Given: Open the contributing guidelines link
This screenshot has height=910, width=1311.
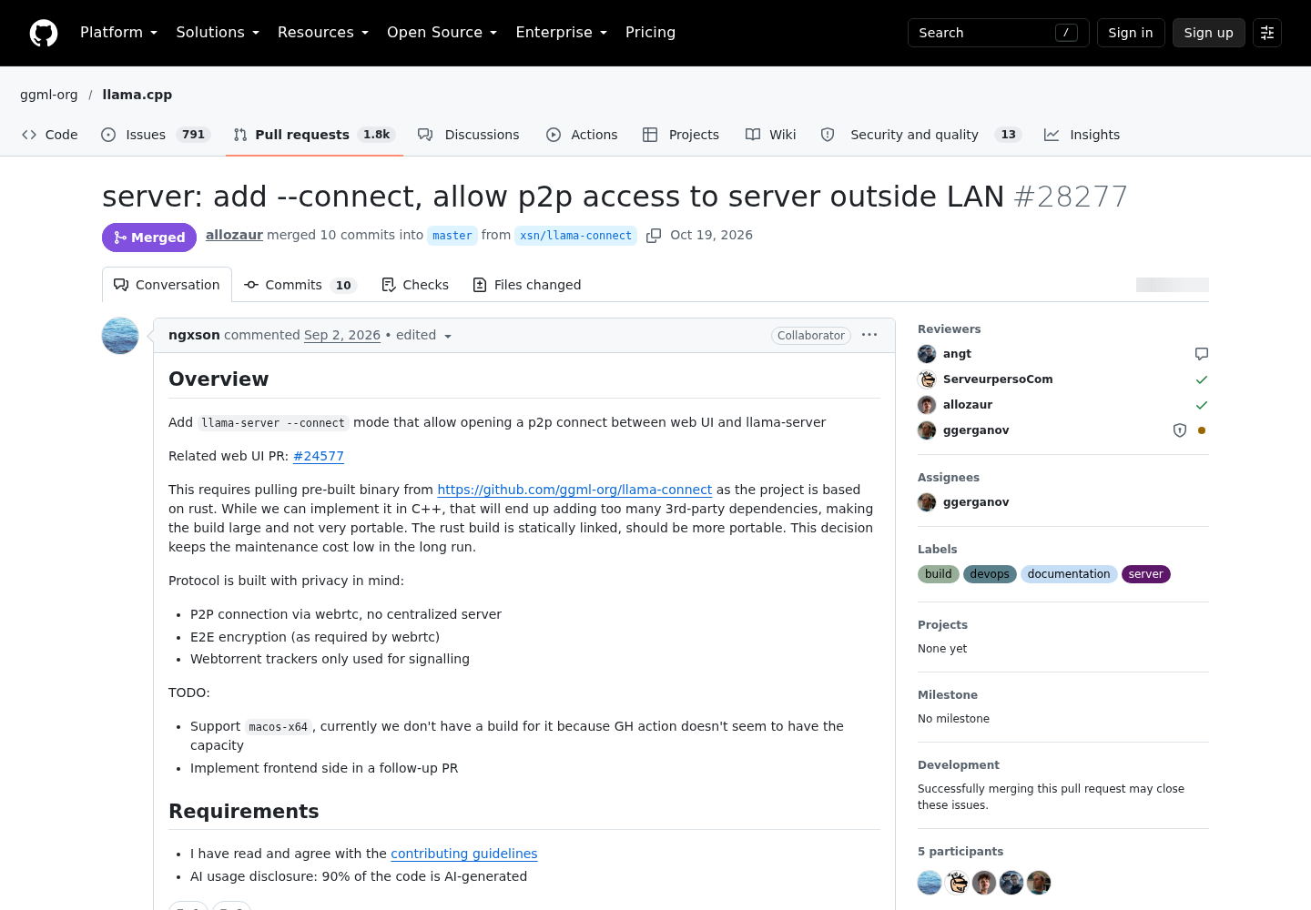Looking at the screenshot, I should coord(464,854).
